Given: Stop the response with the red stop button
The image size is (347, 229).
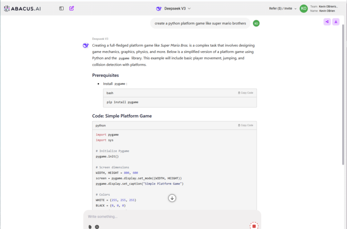Looking at the screenshot, I should point(254,226).
